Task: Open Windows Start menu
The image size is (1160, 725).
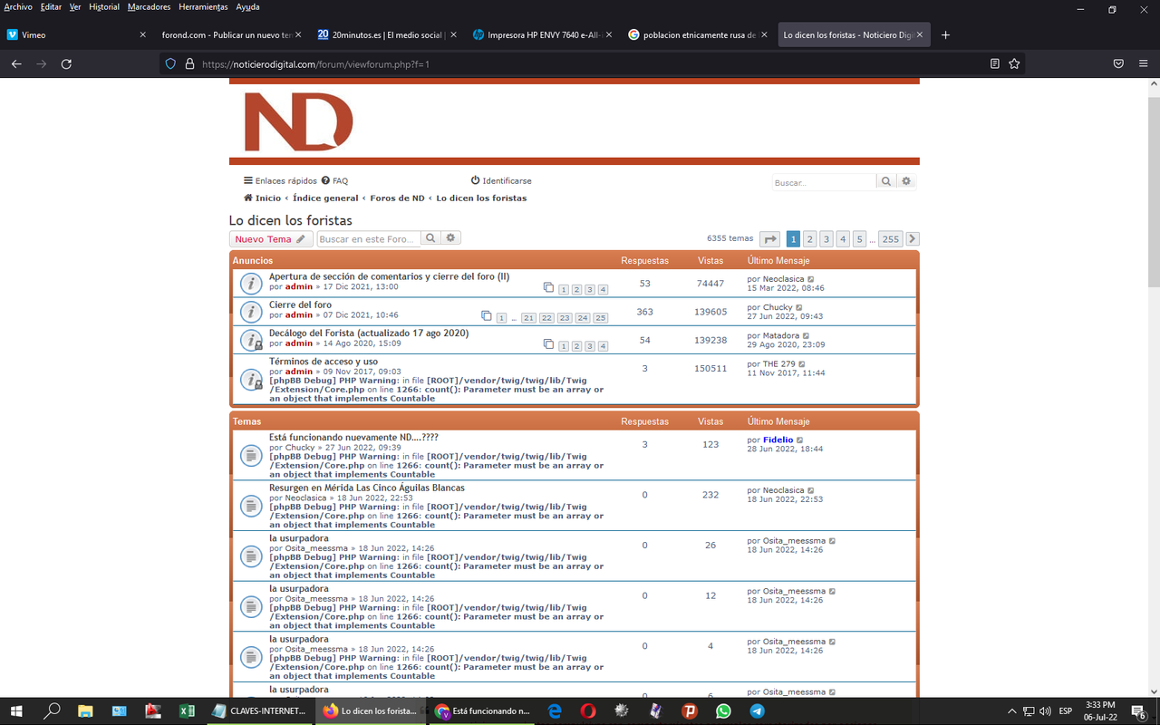Action: (16, 711)
